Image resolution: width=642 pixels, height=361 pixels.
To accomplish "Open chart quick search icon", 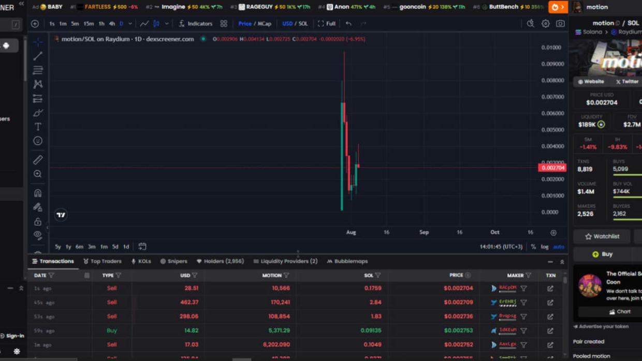I will point(531,24).
